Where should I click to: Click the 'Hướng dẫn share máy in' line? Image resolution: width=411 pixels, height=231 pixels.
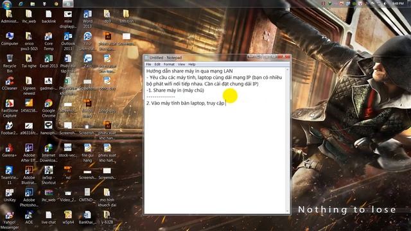(x=189, y=71)
